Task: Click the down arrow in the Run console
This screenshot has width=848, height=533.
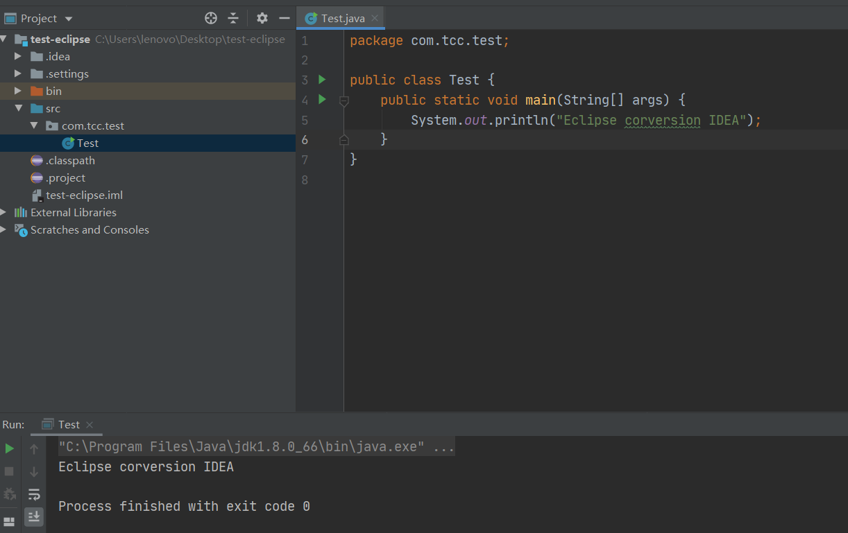Action: coord(33,471)
